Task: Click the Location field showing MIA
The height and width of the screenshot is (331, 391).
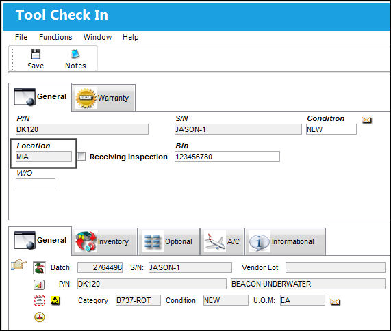Action: point(44,157)
